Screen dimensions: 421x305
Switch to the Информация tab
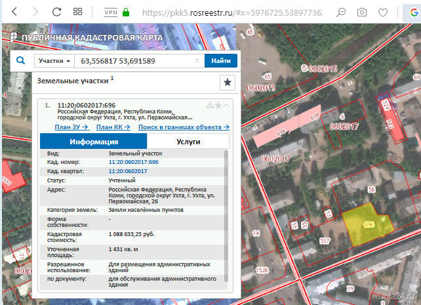pyautogui.click(x=93, y=142)
